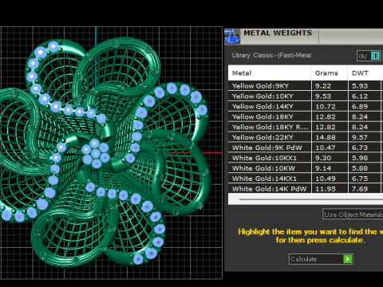Select the Yellow Gold:9KY row
383x287 pixels.
click(x=306, y=86)
